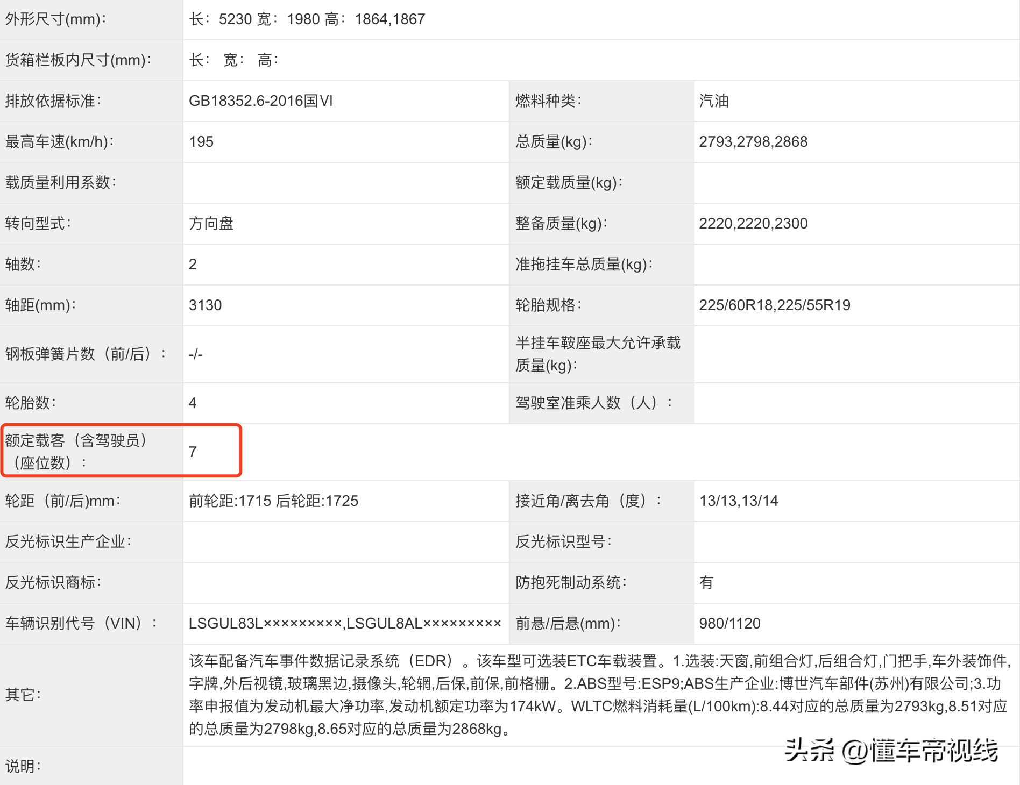The image size is (1020, 785).
Task: Select the 燃料种类 label
Action: (x=548, y=101)
